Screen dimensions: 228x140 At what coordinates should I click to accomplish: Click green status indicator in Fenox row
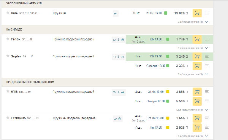point(168,39)
